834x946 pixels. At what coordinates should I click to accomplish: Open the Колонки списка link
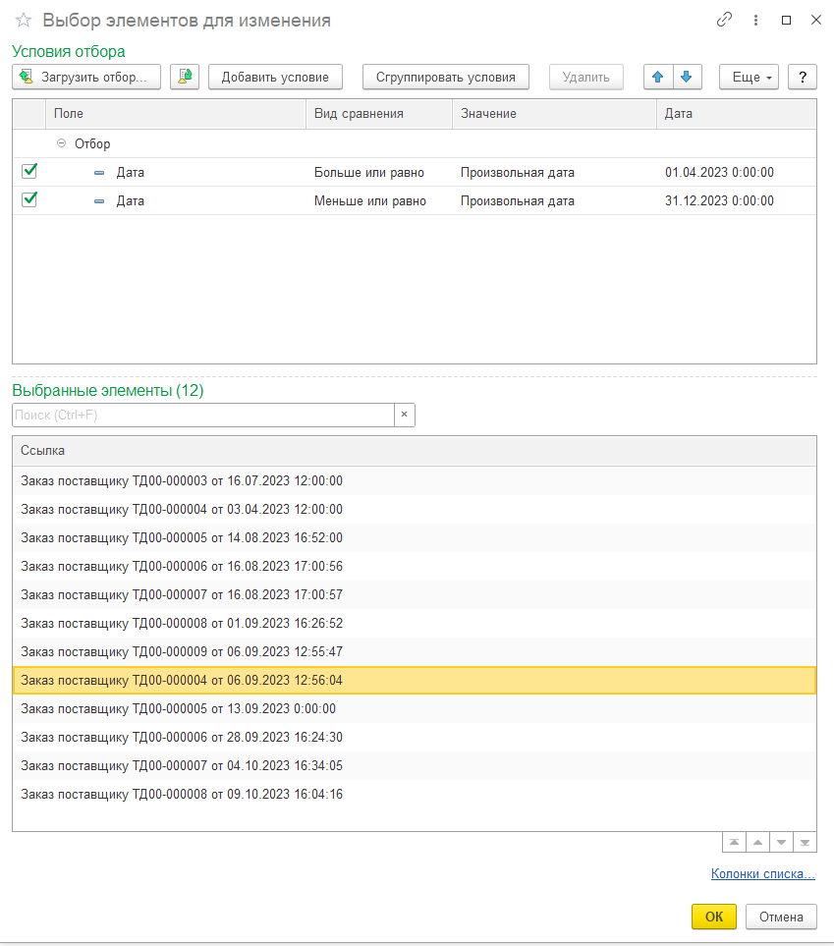(762, 874)
